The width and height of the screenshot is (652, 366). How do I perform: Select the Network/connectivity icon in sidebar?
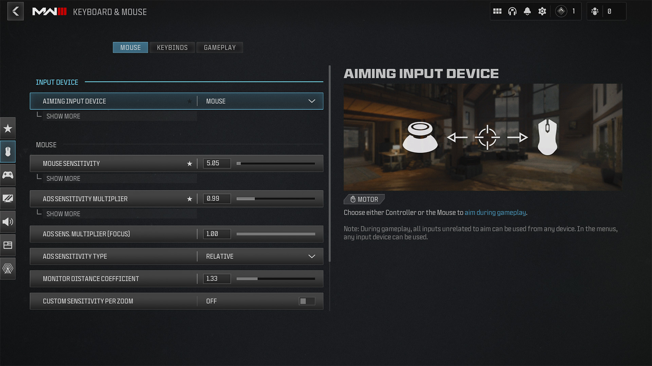(8, 269)
